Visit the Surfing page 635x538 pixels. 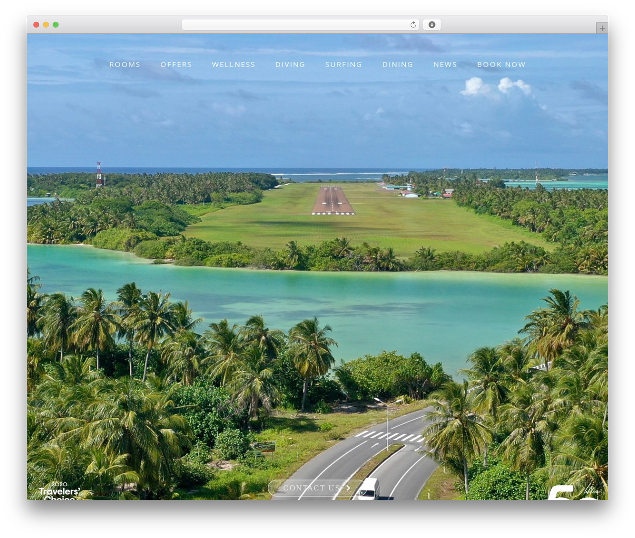(344, 65)
